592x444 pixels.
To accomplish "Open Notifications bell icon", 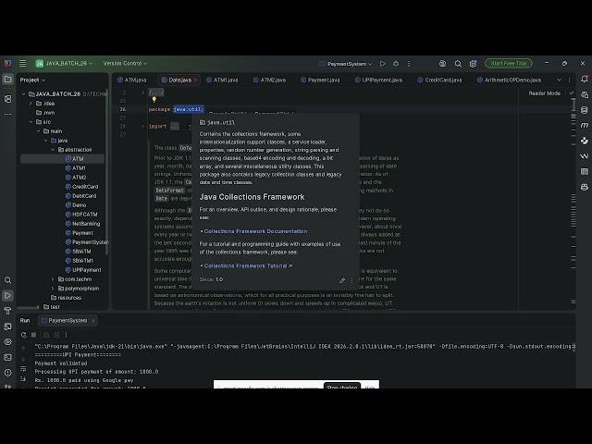I will [x=585, y=80].
